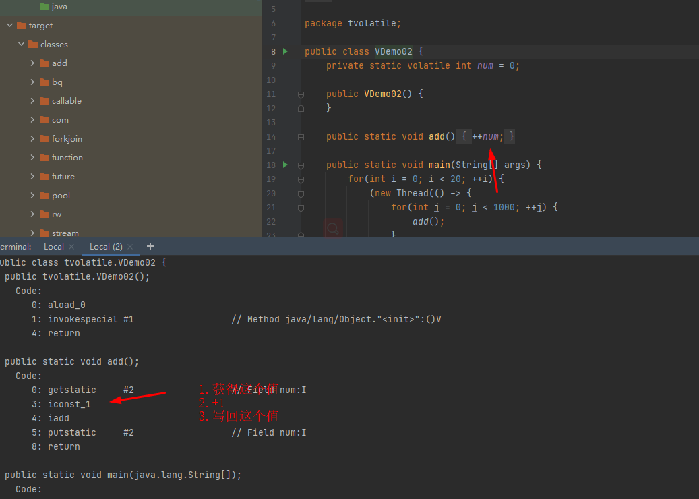
Task: Click the add(); call on line 22
Action: pyautogui.click(x=428, y=221)
